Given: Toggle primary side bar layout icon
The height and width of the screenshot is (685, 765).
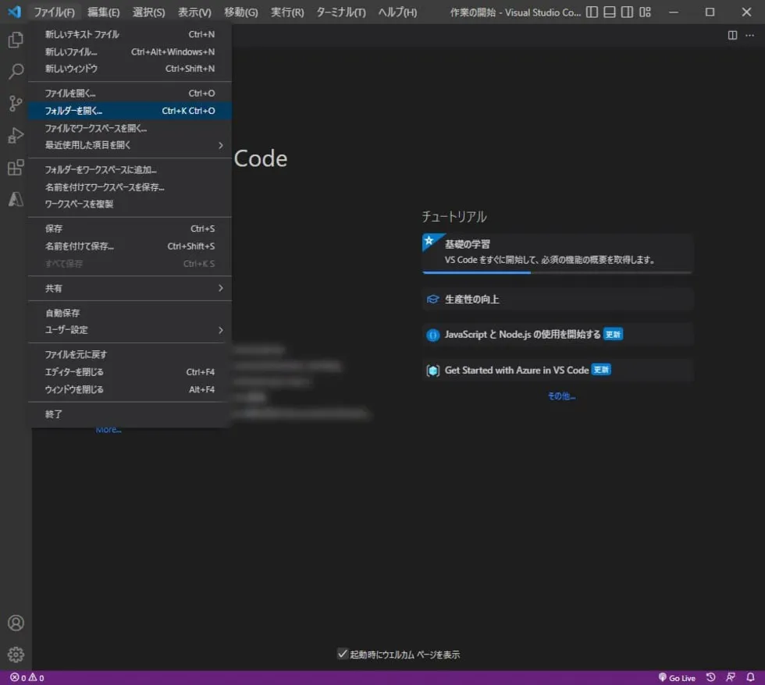Looking at the screenshot, I should click(592, 12).
